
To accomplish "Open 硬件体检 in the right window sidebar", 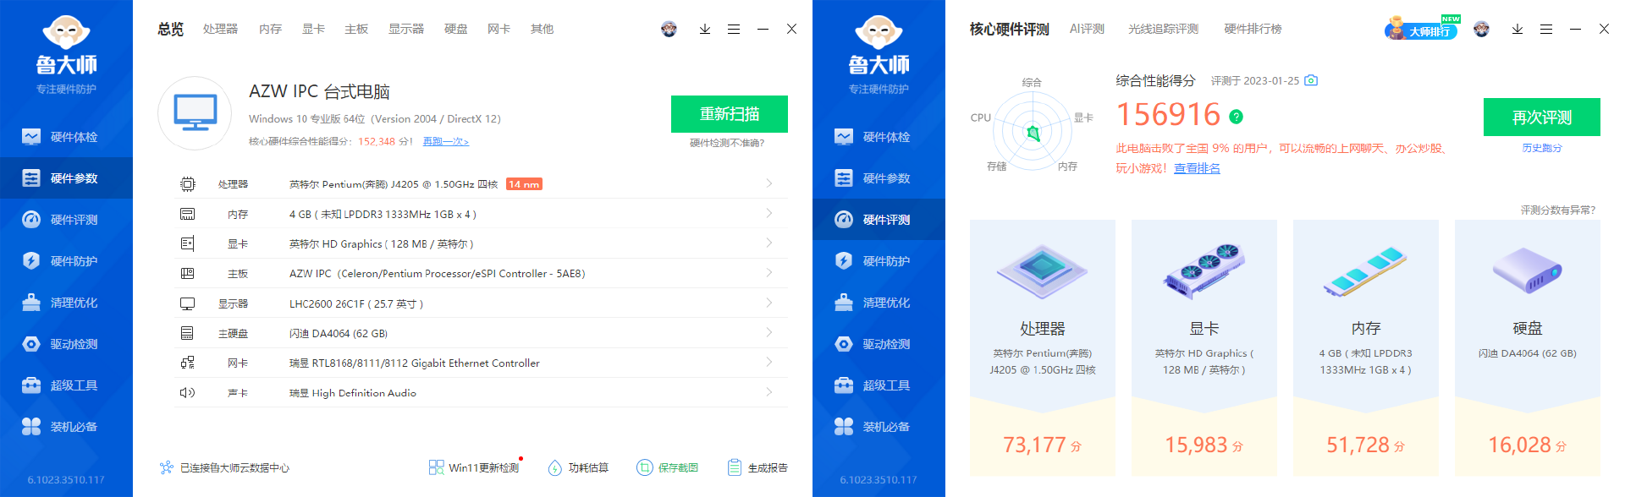I will [x=879, y=137].
